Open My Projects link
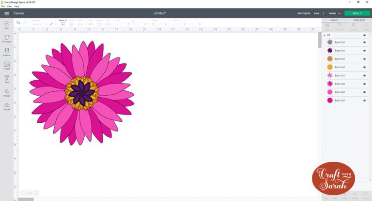 point(304,14)
